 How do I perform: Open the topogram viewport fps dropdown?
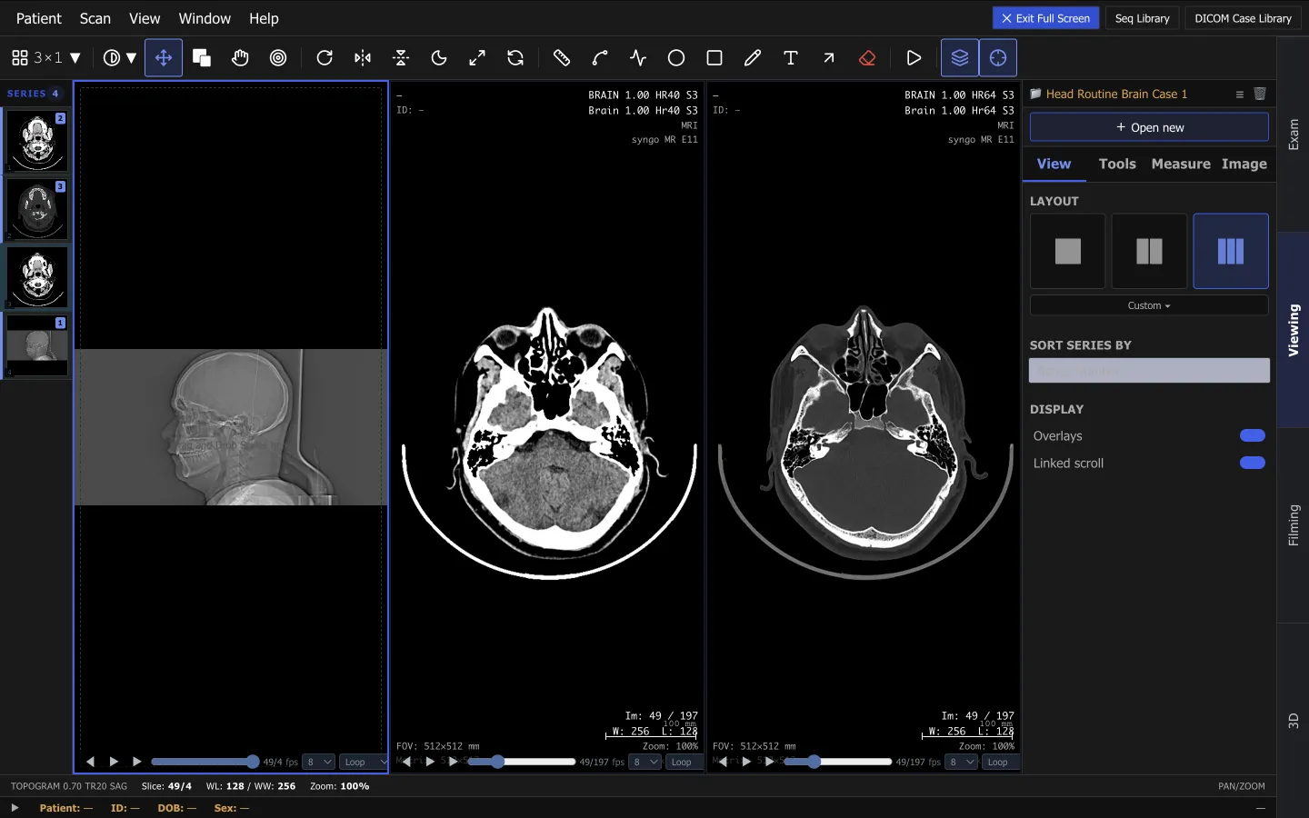(x=319, y=762)
